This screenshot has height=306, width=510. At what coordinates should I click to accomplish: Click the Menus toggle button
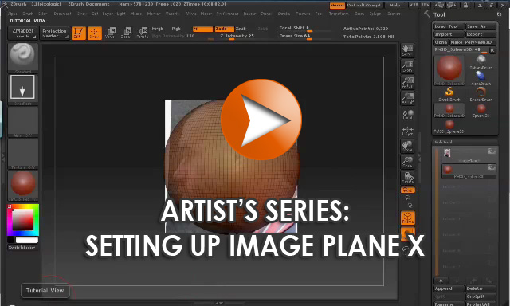tap(337, 6)
